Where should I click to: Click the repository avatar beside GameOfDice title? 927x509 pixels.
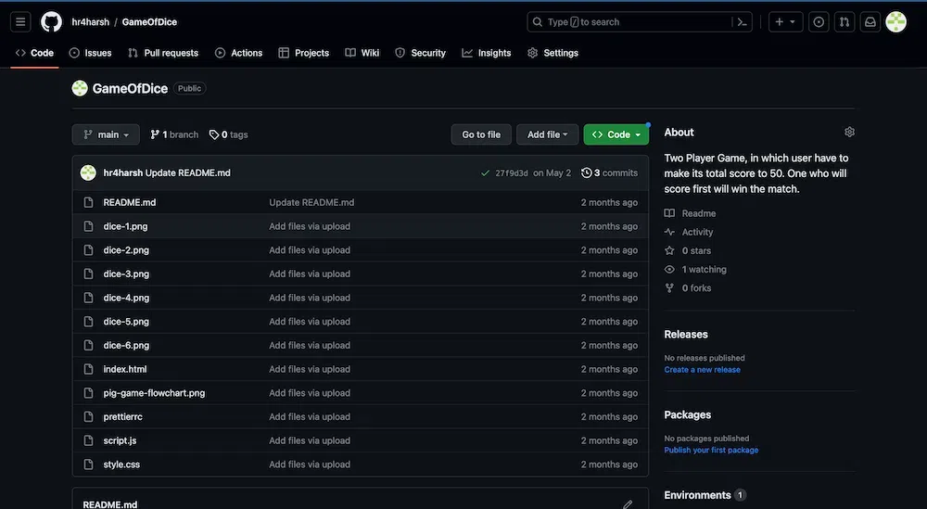[x=80, y=88]
